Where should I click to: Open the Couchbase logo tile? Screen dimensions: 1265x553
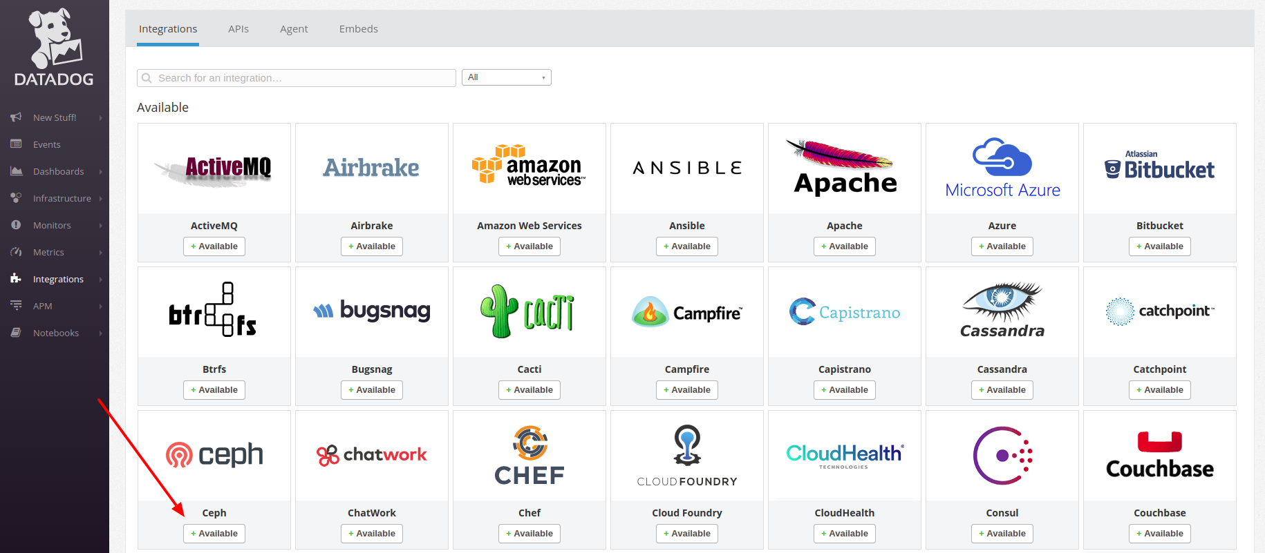click(x=1160, y=456)
